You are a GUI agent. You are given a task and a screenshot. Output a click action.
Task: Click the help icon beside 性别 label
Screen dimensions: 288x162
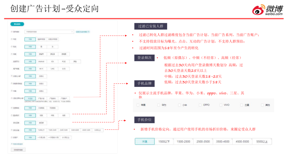coord(11,47)
